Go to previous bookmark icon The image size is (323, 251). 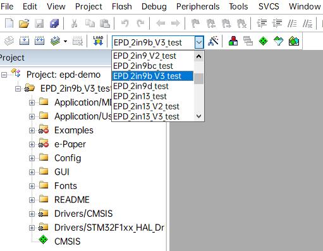(x=211, y=23)
